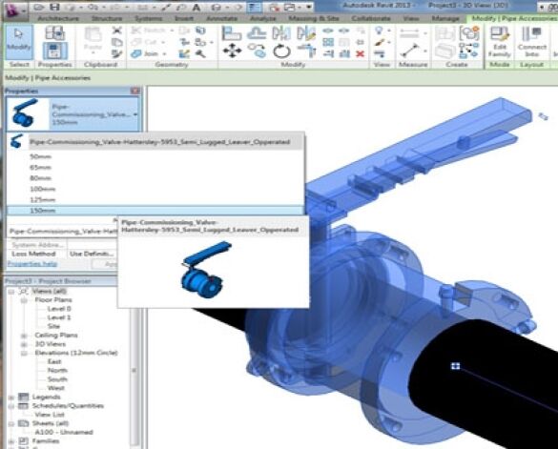Click the Cut to clipboard scissors icon
The width and height of the screenshot is (558, 449).
116,31
